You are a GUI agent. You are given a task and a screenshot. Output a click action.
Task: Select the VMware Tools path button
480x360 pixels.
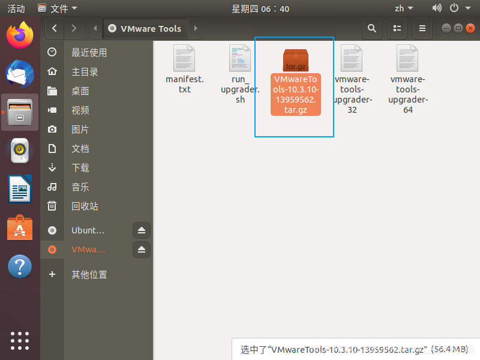tap(145, 28)
